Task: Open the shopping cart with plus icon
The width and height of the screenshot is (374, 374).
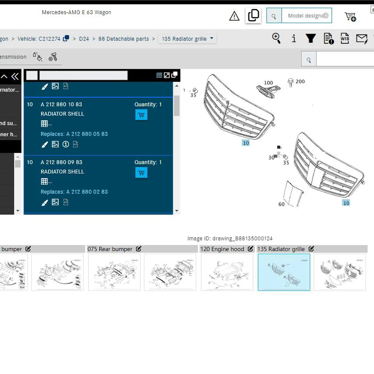Action: [x=350, y=16]
